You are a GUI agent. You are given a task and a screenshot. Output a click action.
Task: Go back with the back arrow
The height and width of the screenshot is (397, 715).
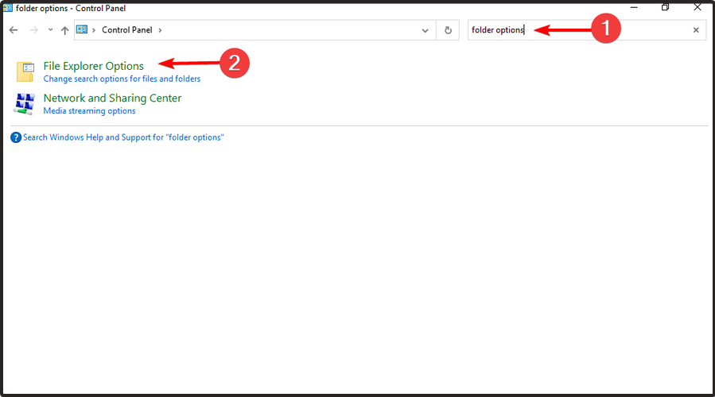click(14, 30)
